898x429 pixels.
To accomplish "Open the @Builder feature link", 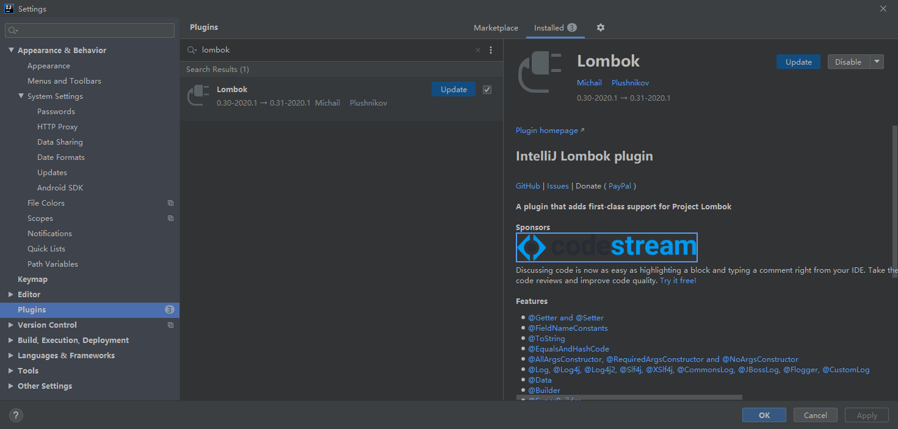I will [544, 391].
